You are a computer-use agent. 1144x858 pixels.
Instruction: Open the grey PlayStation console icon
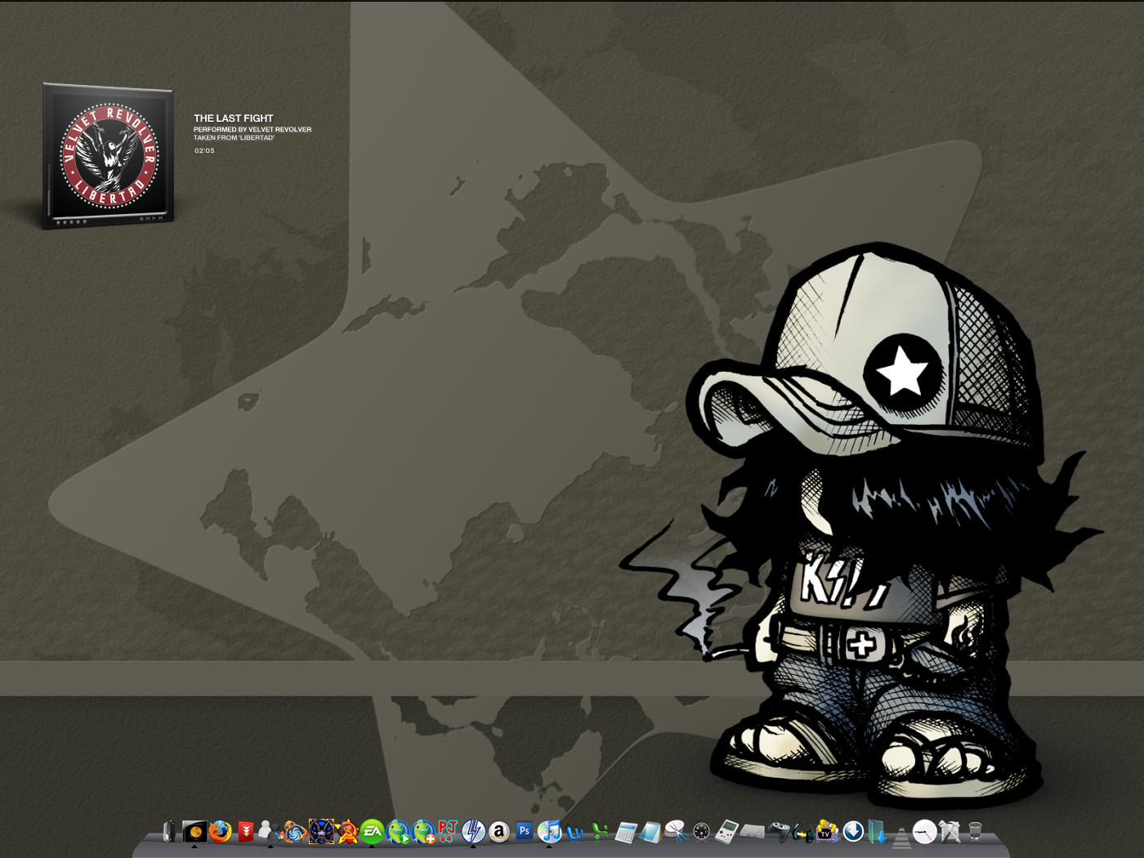pyautogui.click(x=753, y=833)
